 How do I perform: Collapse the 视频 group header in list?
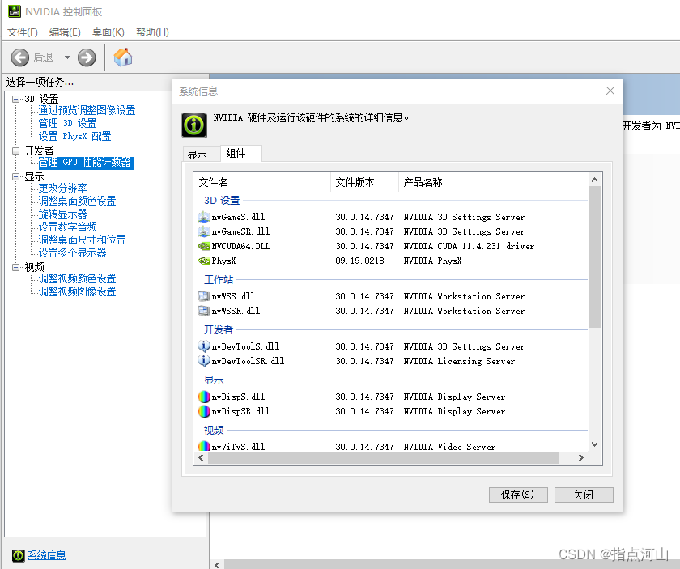point(214,431)
